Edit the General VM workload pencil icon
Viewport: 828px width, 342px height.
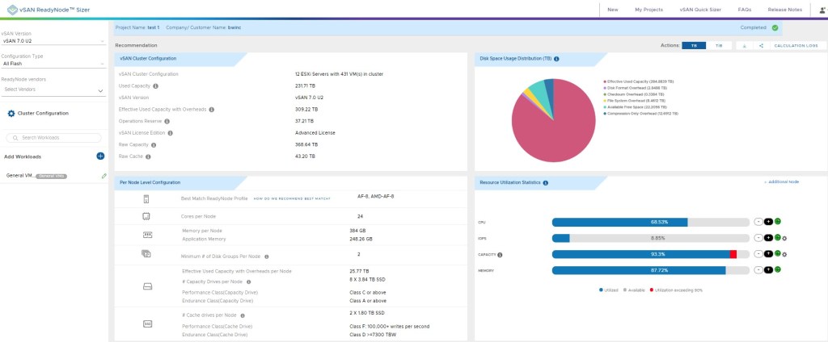pyautogui.click(x=103, y=175)
